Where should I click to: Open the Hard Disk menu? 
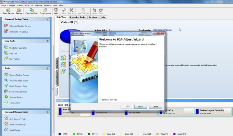click(29, 6)
